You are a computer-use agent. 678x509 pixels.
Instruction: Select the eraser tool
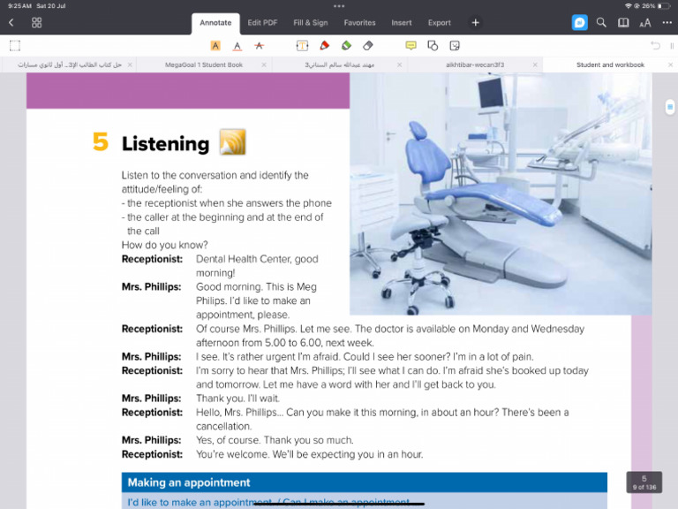pos(368,45)
